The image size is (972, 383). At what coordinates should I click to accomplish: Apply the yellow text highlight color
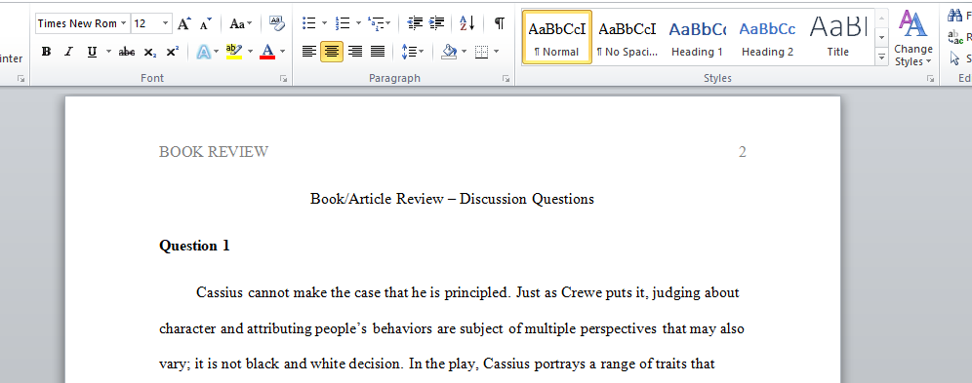point(233,52)
